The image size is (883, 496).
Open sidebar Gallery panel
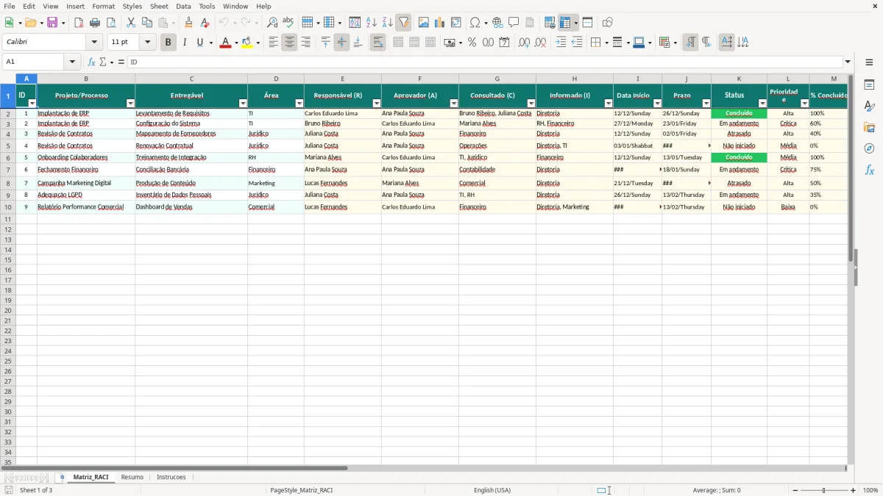(x=869, y=128)
